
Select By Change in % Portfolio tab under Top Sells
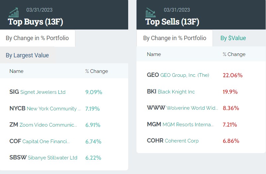(175, 38)
